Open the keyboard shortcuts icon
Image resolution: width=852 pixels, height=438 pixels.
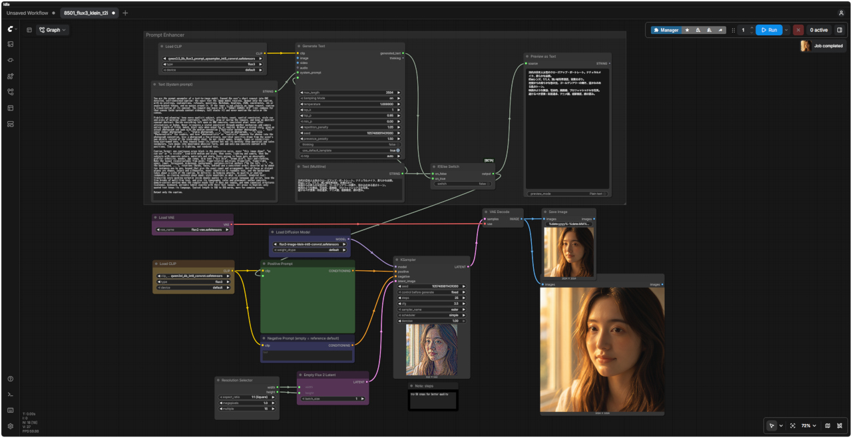11,410
